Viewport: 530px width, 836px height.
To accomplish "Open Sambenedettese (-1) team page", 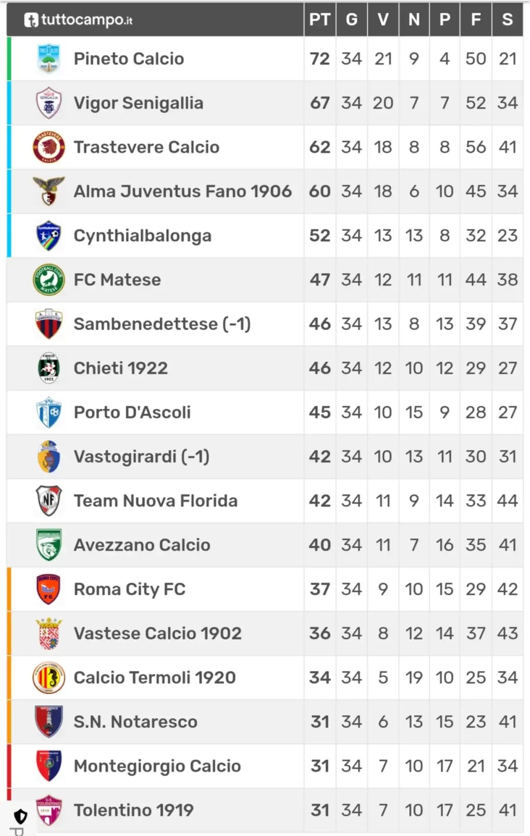I will coord(162,324).
